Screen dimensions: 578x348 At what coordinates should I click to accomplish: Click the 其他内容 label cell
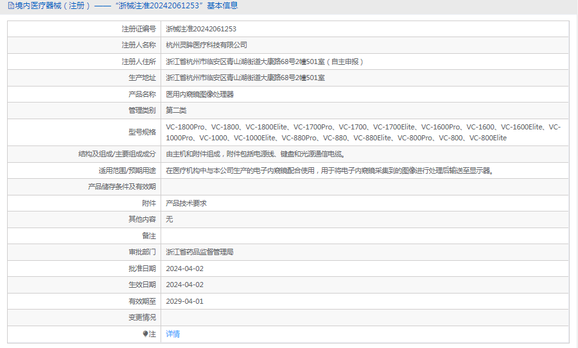[x=84, y=219]
